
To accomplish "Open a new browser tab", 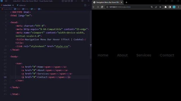I will click(126, 2).
